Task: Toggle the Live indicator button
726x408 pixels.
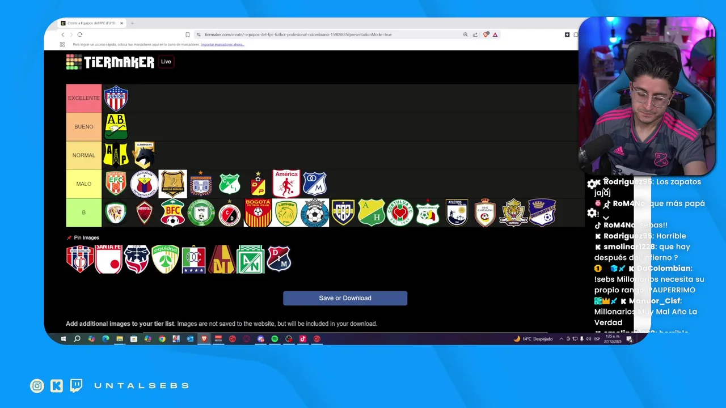Action: pos(166,62)
